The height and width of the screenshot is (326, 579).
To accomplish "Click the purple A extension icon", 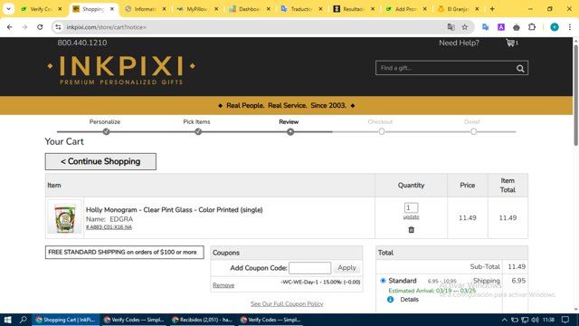I will point(500,27).
